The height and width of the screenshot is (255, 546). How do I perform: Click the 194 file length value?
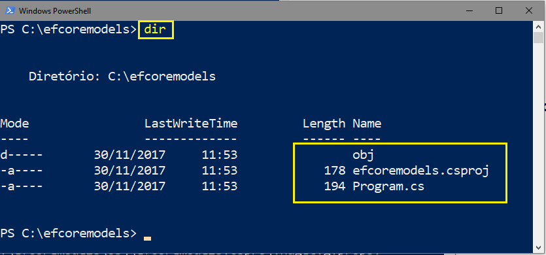tap(335, 186)
